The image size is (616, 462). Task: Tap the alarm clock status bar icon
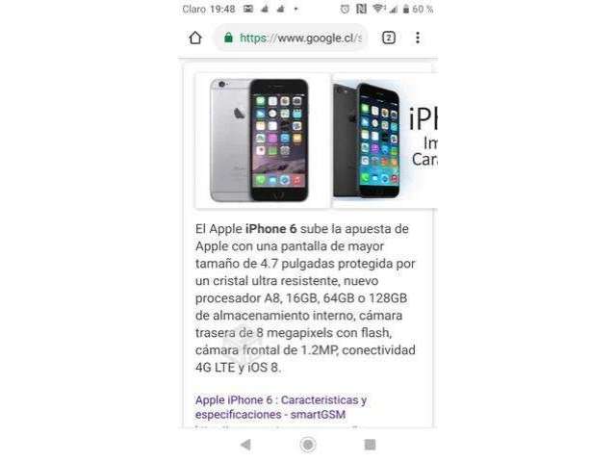(x=345, y=9)
